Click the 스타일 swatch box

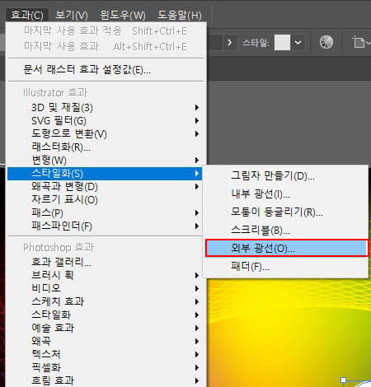coord(282,43)
